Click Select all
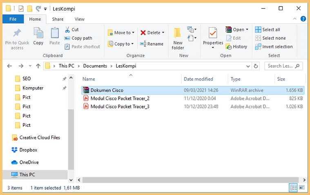This screenshot has height=195, width=310. pyautogui.click(x=268, y=30)
